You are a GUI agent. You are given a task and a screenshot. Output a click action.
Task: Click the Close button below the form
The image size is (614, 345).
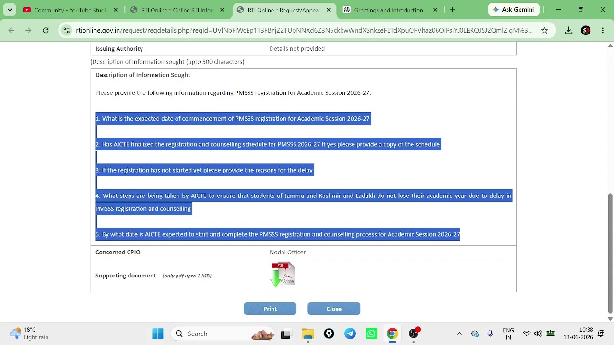point(334,309)
